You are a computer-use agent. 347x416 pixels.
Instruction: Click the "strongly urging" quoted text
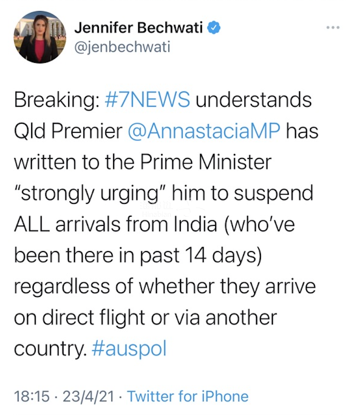[x=90, y=193]
